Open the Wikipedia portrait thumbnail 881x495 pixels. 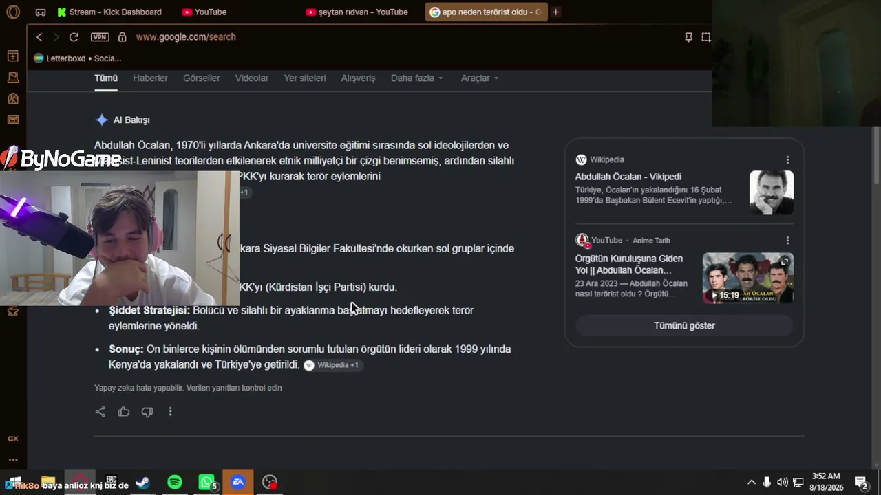click(772, 192)
